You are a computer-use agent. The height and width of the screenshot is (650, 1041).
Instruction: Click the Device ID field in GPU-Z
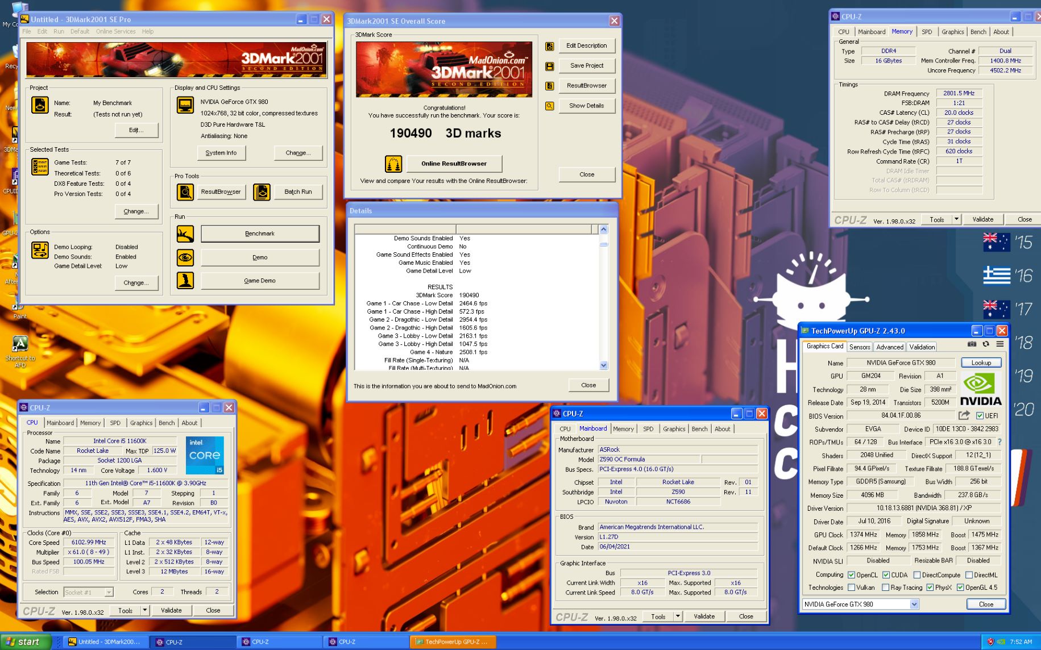pyautogui.click(x=967, y=429)
